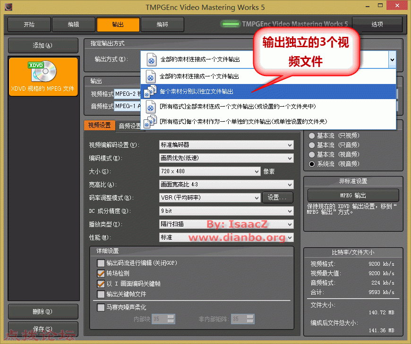Open 视频编解码设置 dropdown (标准编码器)
This screenshot has width=411, height=344.
tap(226, 145)
